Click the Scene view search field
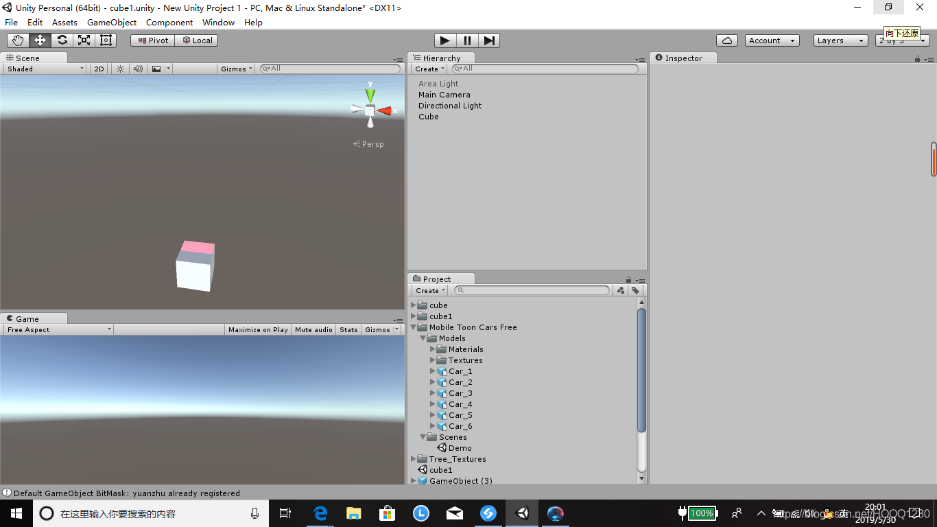This screenshot has height=527, width=937. point(330,69)
